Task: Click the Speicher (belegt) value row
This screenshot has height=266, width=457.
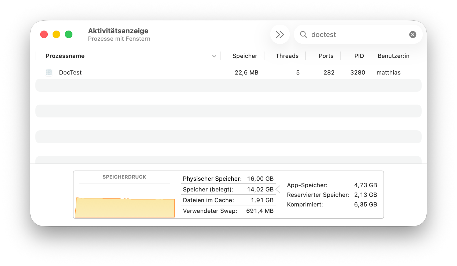Action: pyautogui.click(x=228, y=189)
